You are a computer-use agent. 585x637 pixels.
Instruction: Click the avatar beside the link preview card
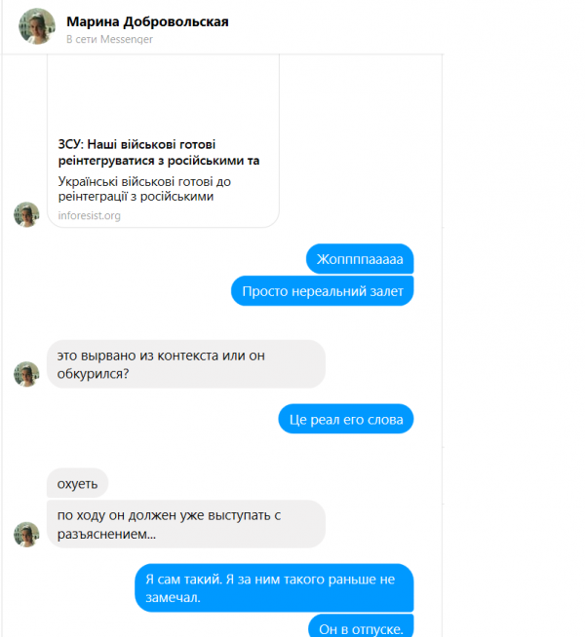pyautogui.click(x=26, y=214)
